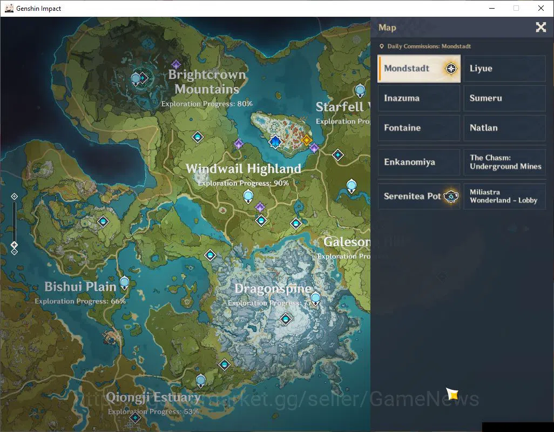The width and height of the screenshot is (554, 432).
Task: Click purple marker south of Windwail Highland waypoint
Action: click(x=260, y=207)
